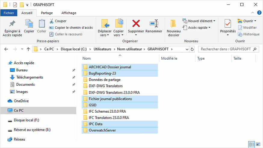Switch to large icons view icon
The image size is (263, 148).
258,144
